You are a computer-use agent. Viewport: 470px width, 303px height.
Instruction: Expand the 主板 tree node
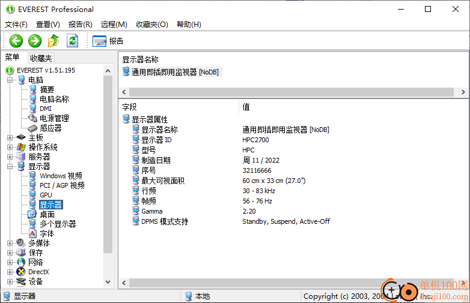click(10, 137)
